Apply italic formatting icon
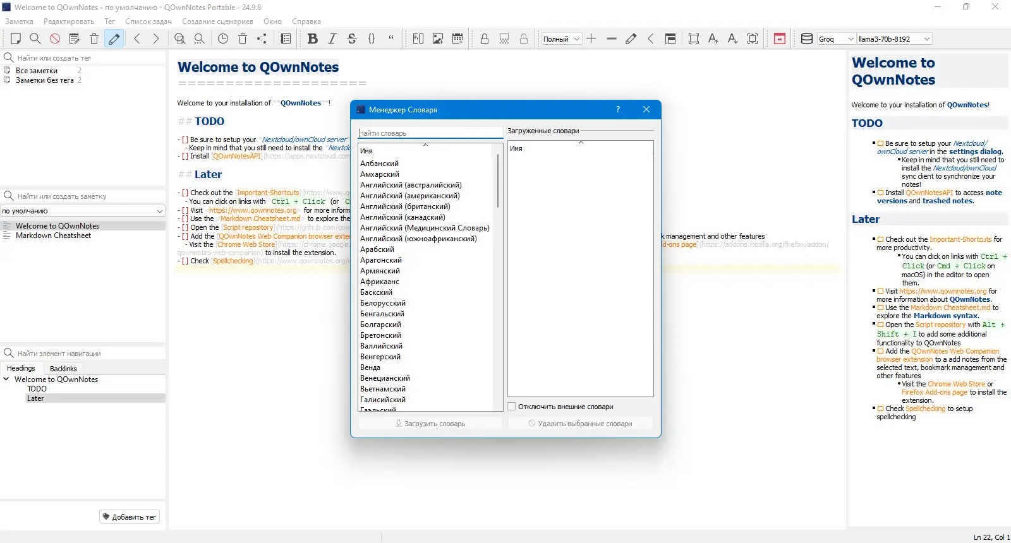Image resolution: width=1011 pixels, height=543 pixels. coord(332,39)
